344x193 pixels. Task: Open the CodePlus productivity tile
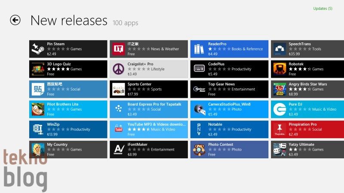pyautogui.click(x=229, y=69)
